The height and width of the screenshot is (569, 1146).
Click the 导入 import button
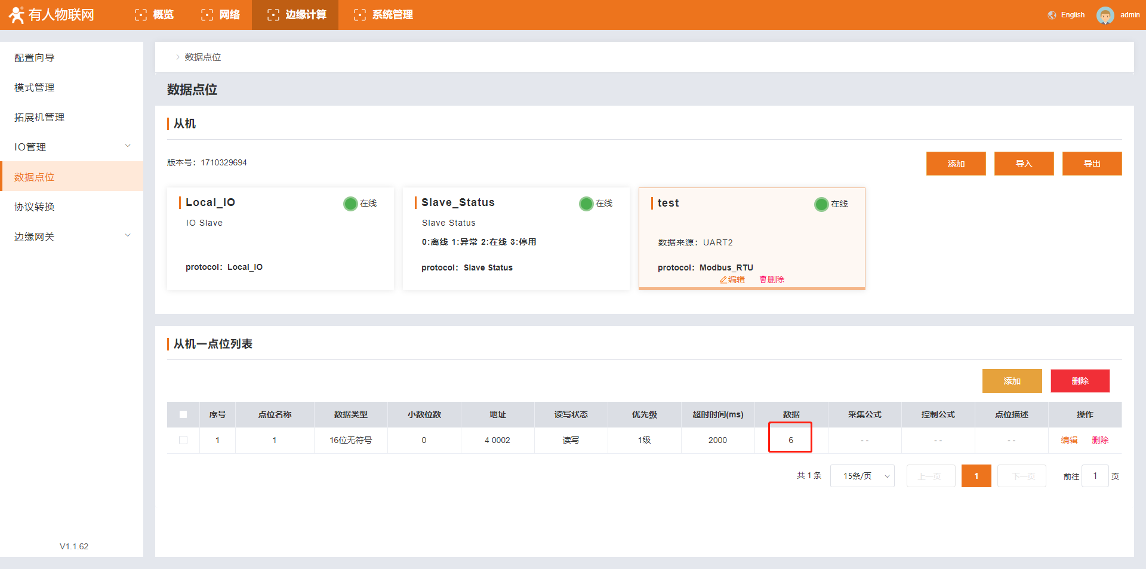1024,164
